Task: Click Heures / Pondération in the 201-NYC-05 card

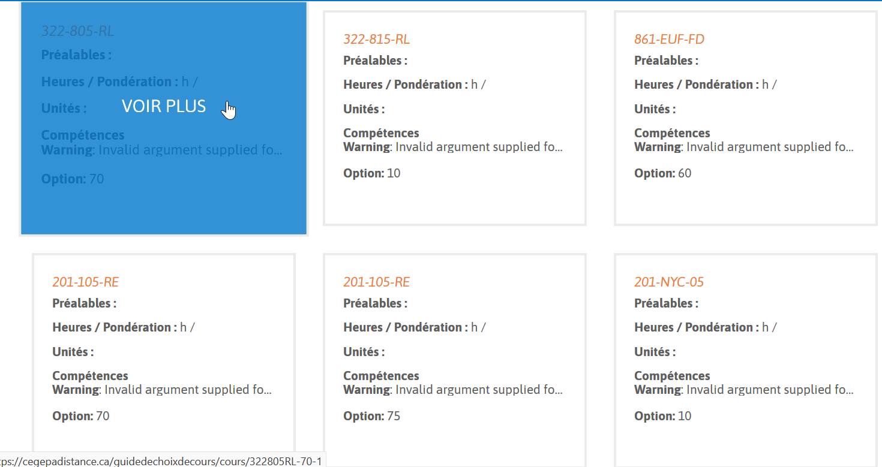Action: pyautogui.click(x=697, y=327)
